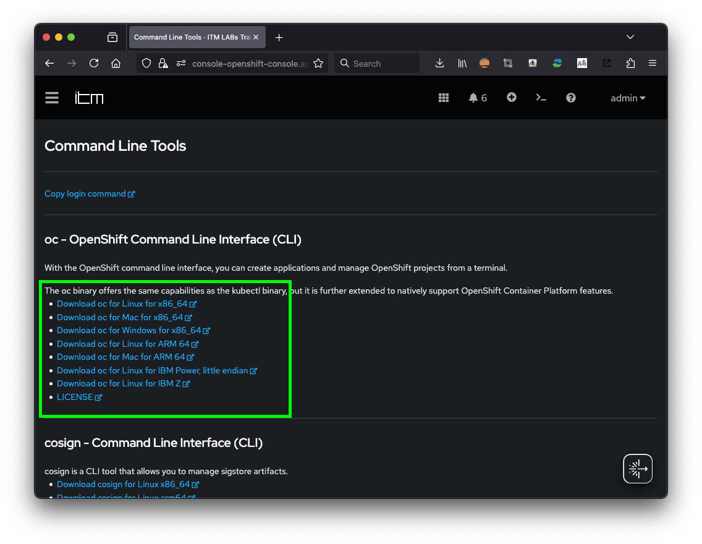Focus the console-openshift-console address bar

click(250, 64)
